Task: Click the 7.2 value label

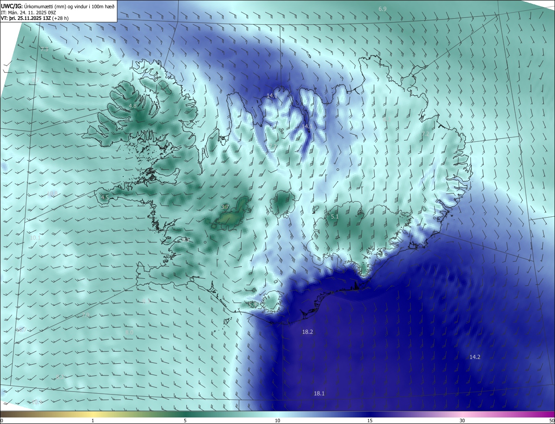Action: pos(425,134)
